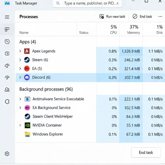Click the bottom End task button

tap(146, 153)
